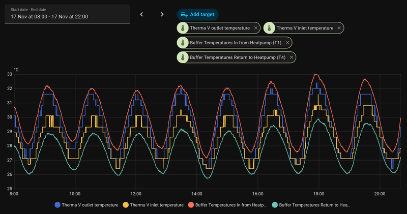Click the 33 y-axis temperature label
This screenshot has height=214, width=407.
coord(10,74)
